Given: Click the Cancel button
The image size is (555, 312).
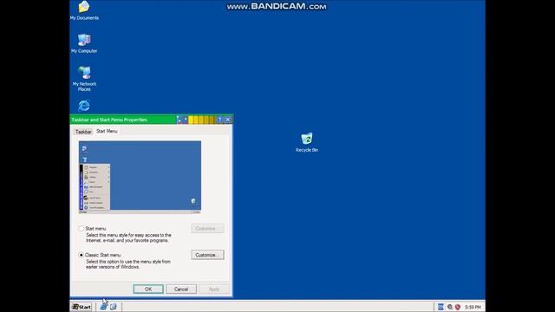Looking at the screenshot, I should click(x=181, y=289).
